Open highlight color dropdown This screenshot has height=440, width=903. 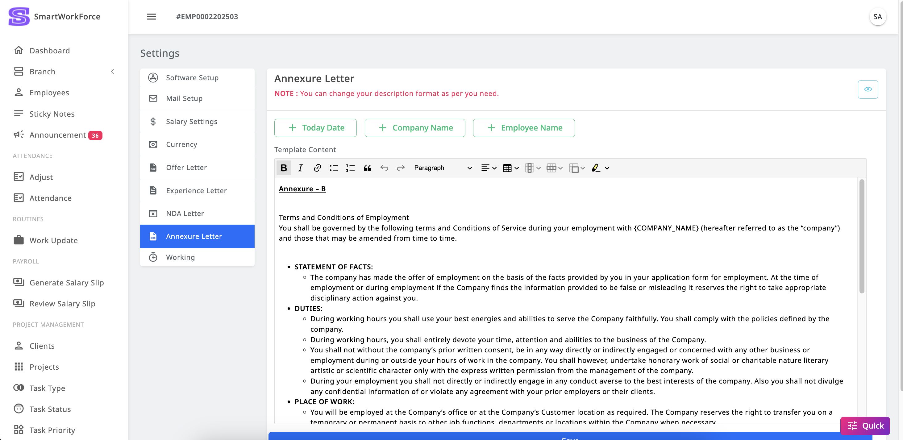coord(600,168)
